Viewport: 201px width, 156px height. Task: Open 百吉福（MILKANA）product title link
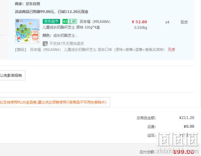[x=95, y=21]
